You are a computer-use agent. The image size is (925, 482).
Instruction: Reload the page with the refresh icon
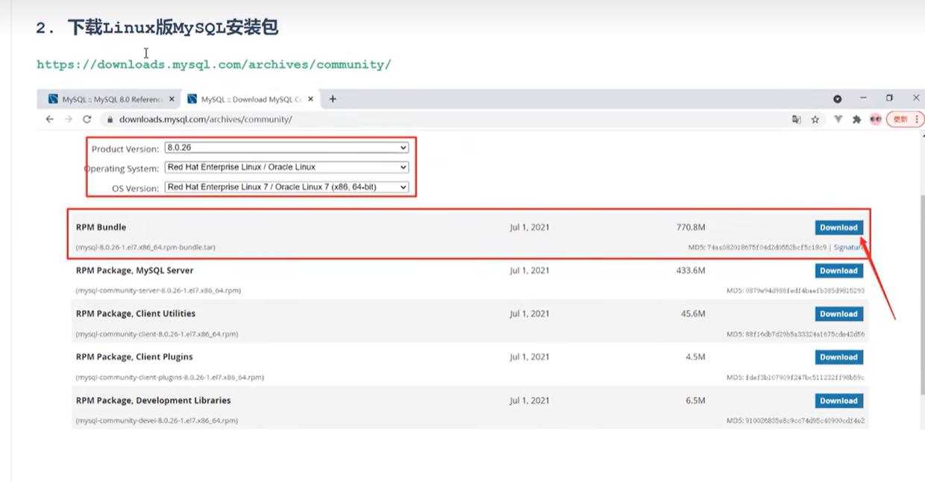[x=87, y=119]
